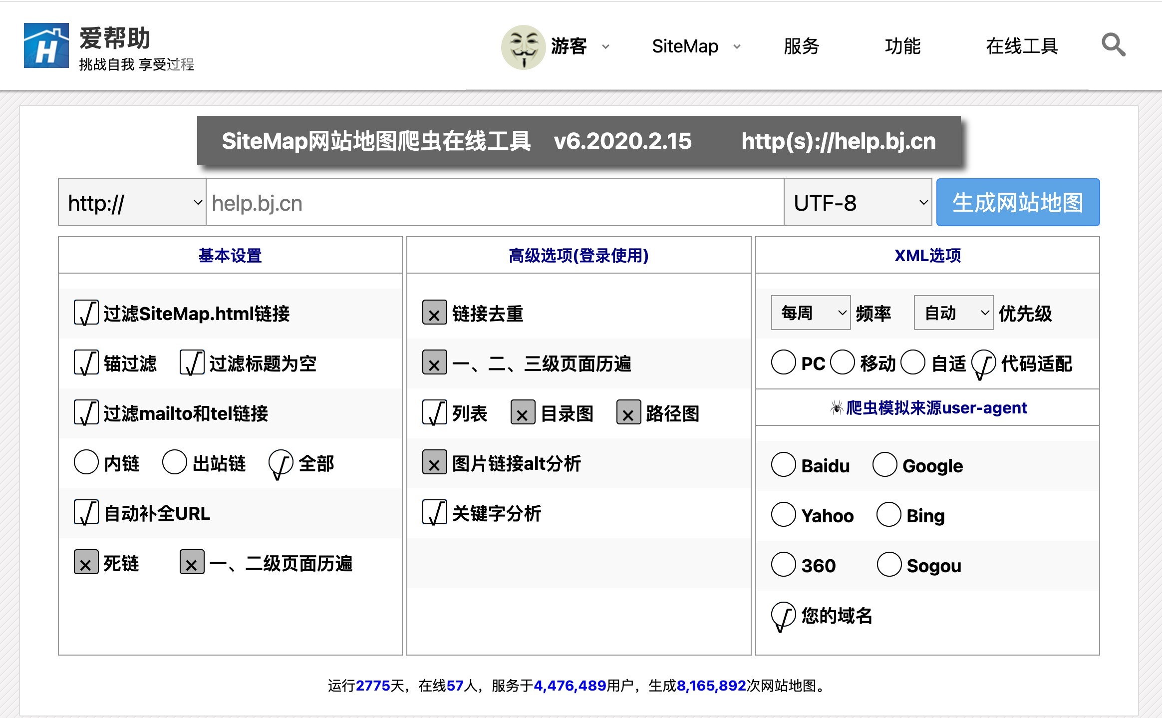Select the Sogou user-agent radio button
This screenshot has width=1162, height=718.
click(889, 564)
